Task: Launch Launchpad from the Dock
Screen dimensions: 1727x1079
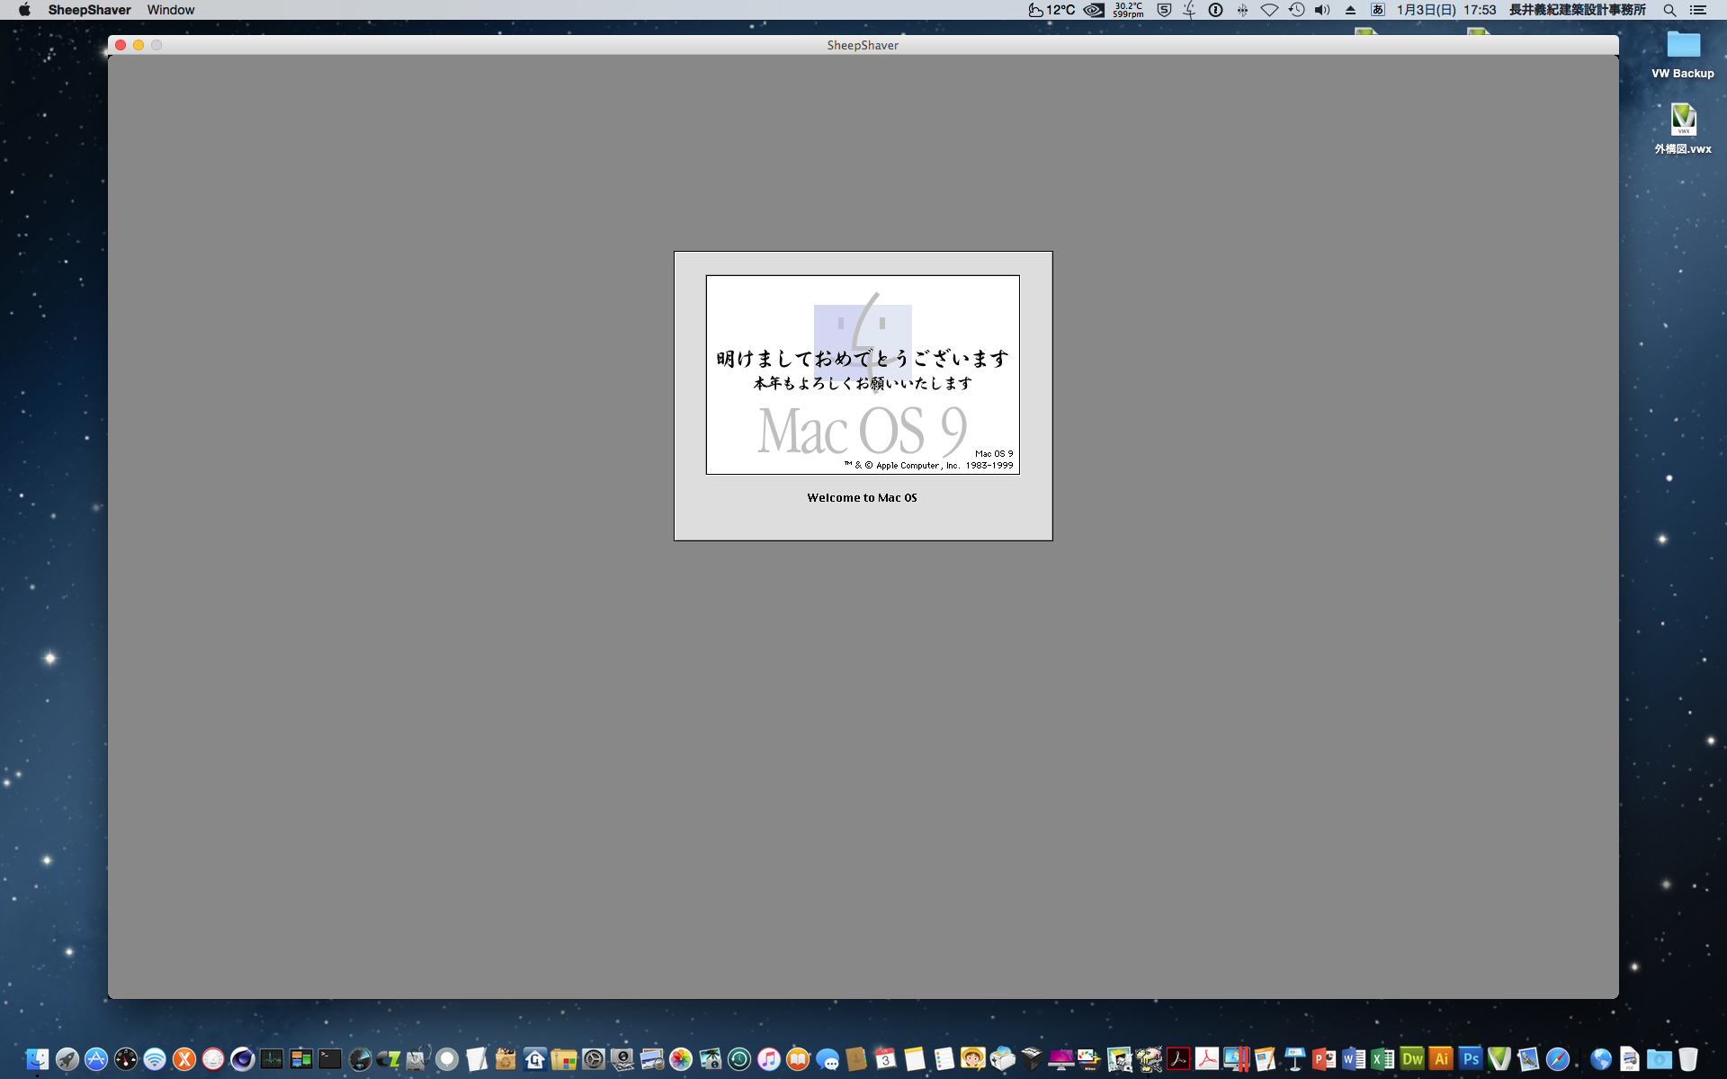Action: click(x=67, y=1059)
